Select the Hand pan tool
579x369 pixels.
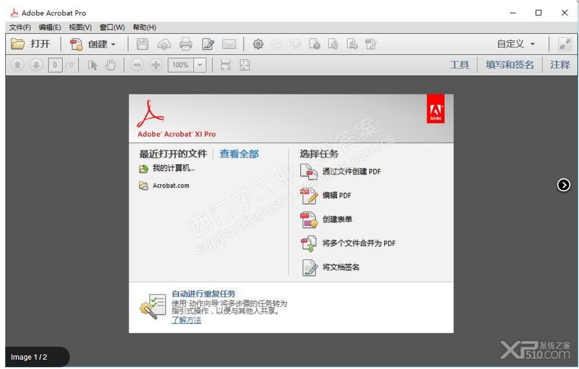click(110, 65)
